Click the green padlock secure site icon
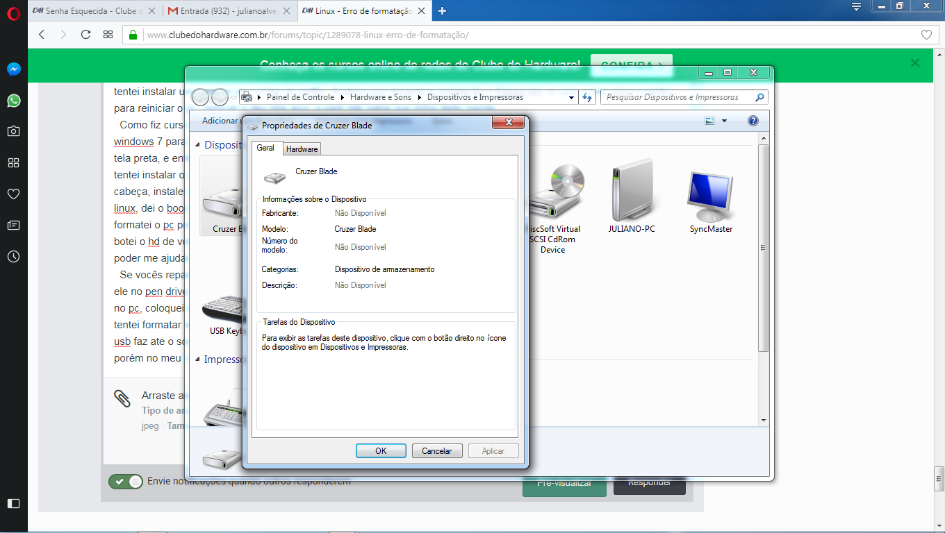945x533 pixels. [133, 35]
